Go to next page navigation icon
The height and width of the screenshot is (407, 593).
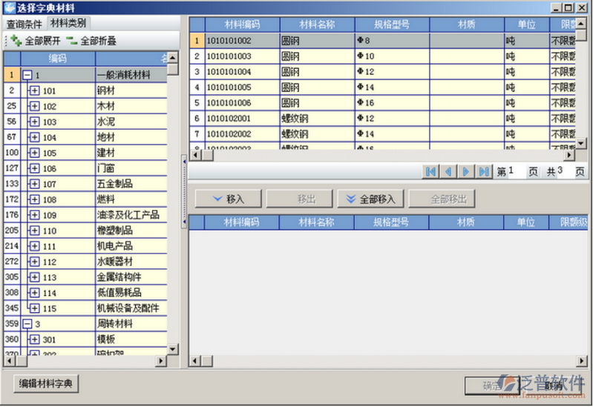[466, 171]
